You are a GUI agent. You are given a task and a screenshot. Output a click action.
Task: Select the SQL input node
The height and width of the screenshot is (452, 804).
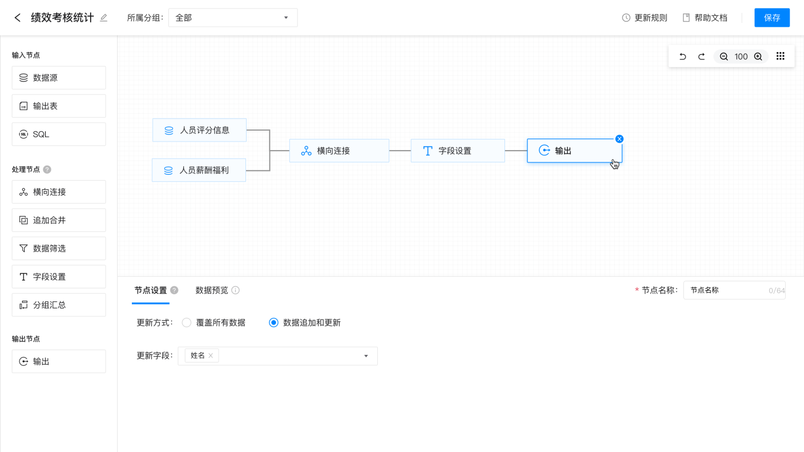click(59, 134)
